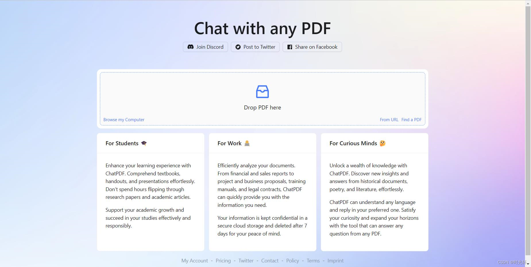Click the scrollbar down arrow
Viewport: 531px width, 267px height.
click(x=528, y=264)
